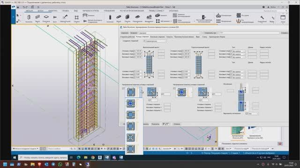Viewport: 300px width, 168px height.
Task: Select rebar По направляющим tool
Action: [x=245, y=21]
